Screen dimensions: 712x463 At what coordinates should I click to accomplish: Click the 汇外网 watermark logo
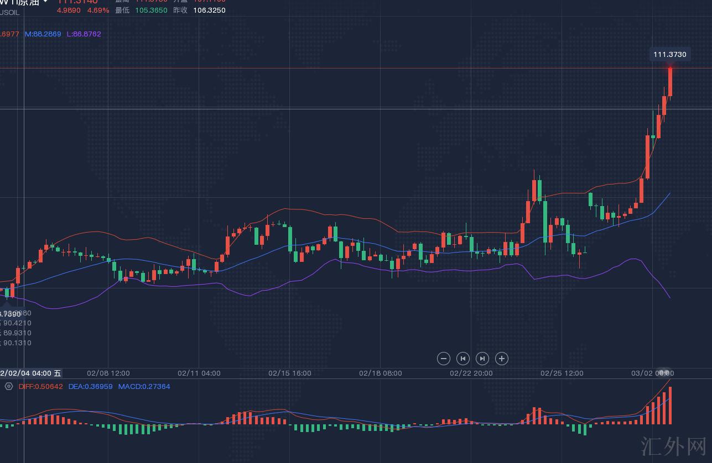point(673,446)
